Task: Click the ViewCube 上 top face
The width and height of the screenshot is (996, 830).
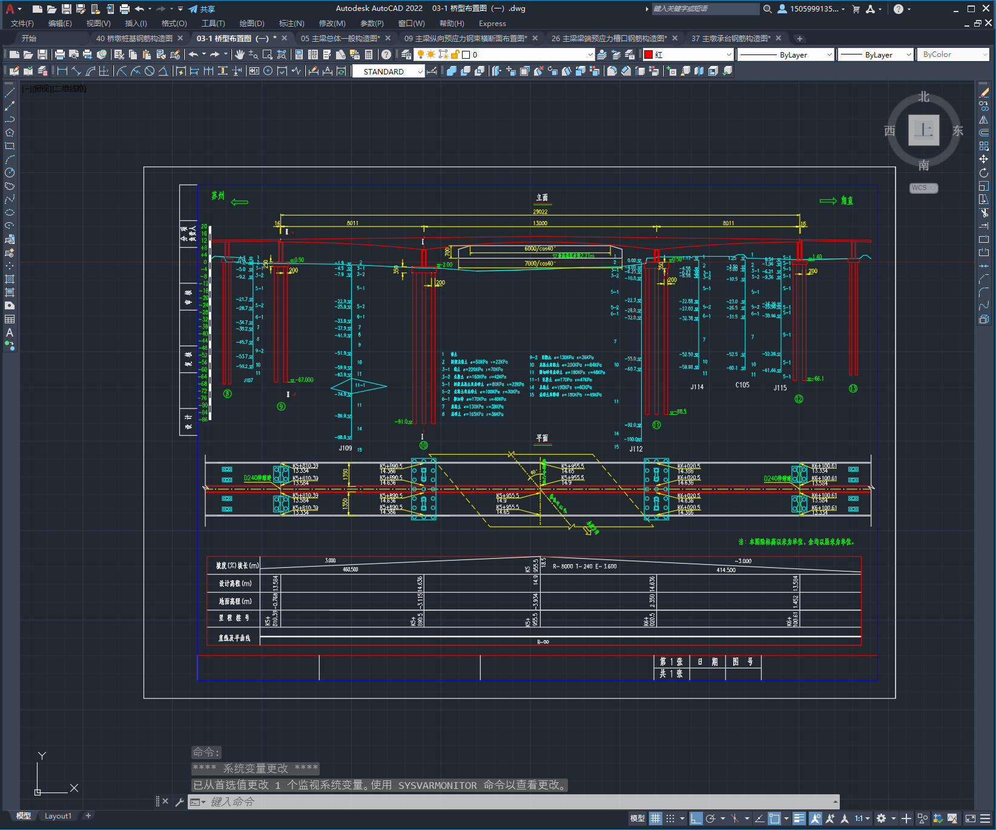Action: pos(924,130)
